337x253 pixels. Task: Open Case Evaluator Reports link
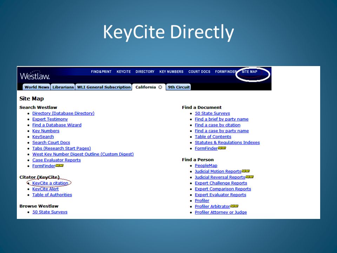57,160
